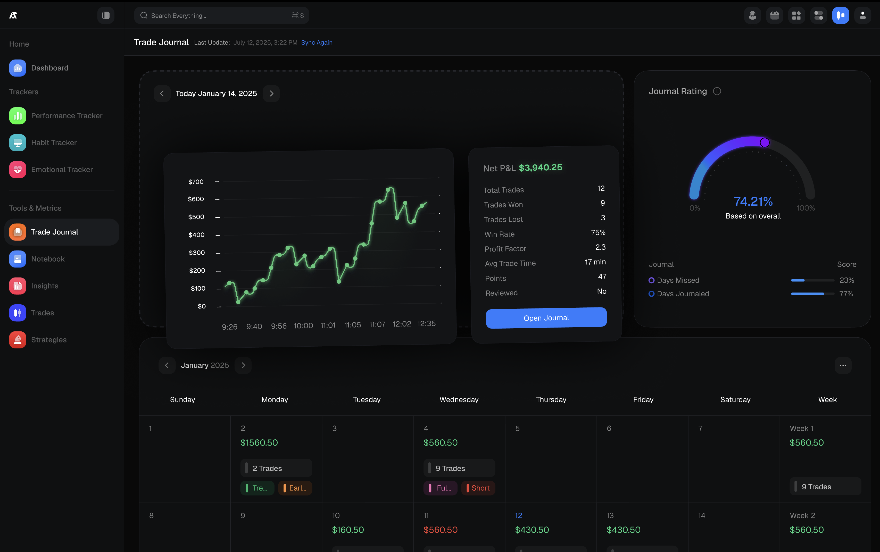Open the user profile icon
The height and width of the screenshot is (552, 880).
point(862,15)
